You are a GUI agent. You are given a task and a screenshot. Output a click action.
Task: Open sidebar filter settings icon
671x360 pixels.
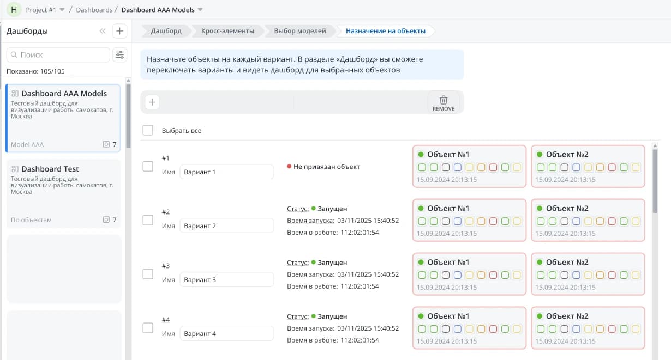point(119,54)
